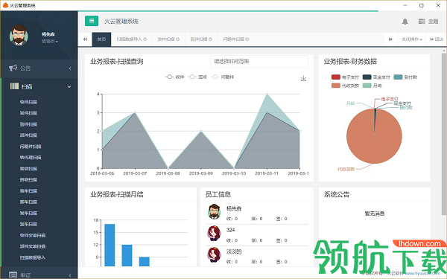Click the 单证 document icon in sidebar
Image resolution: width=447 pixels, height=279 pixels.
click(x=13, y=275)
